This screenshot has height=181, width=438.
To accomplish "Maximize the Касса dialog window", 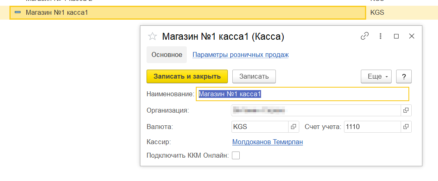I will (396, 36).
